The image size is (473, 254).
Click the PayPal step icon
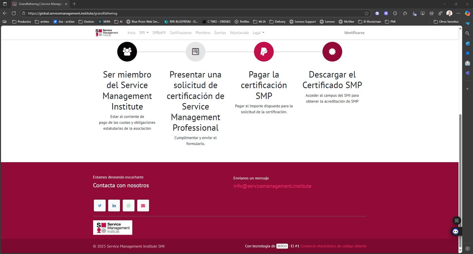(x=264, y=52)
